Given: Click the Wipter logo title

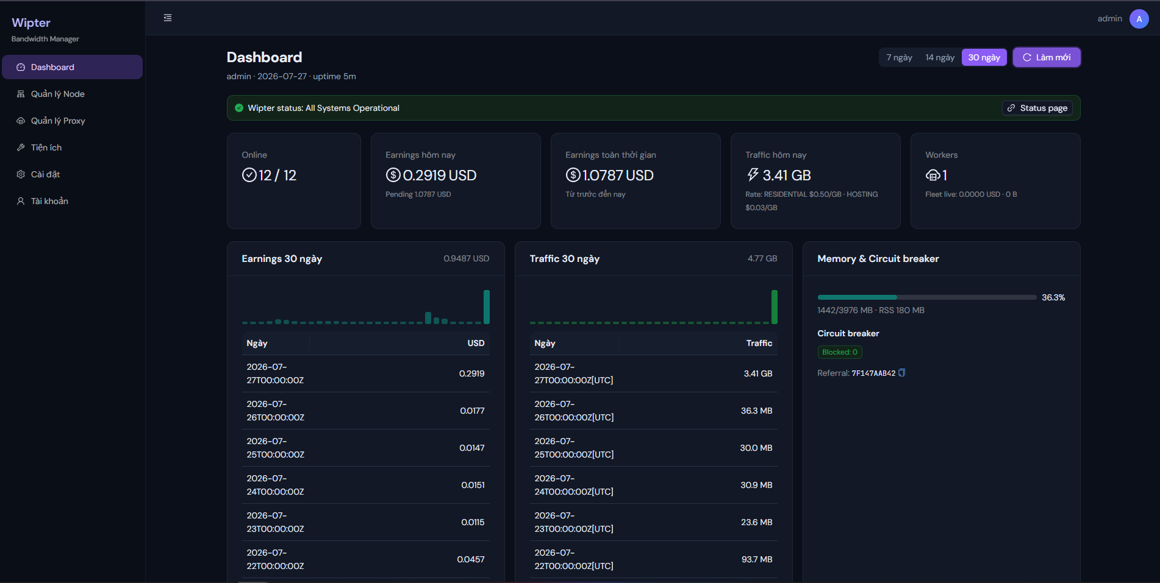Looking at the screenshot, I should click(31, 23).
